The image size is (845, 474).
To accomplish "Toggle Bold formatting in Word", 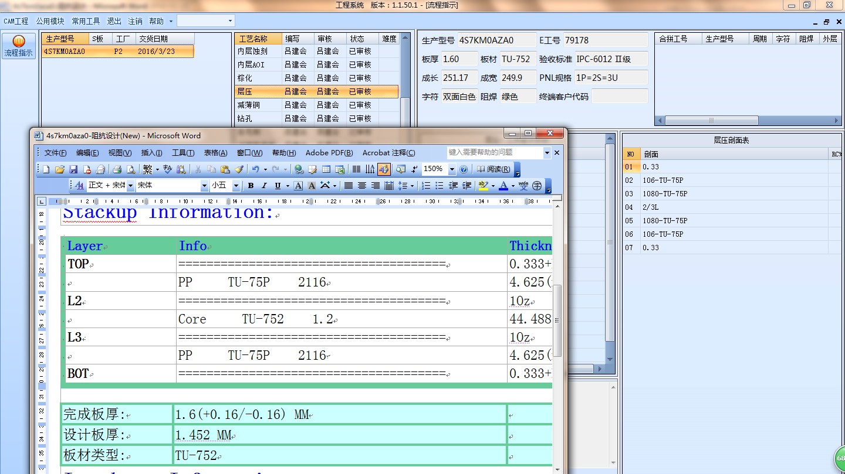I will pos(251,185).
